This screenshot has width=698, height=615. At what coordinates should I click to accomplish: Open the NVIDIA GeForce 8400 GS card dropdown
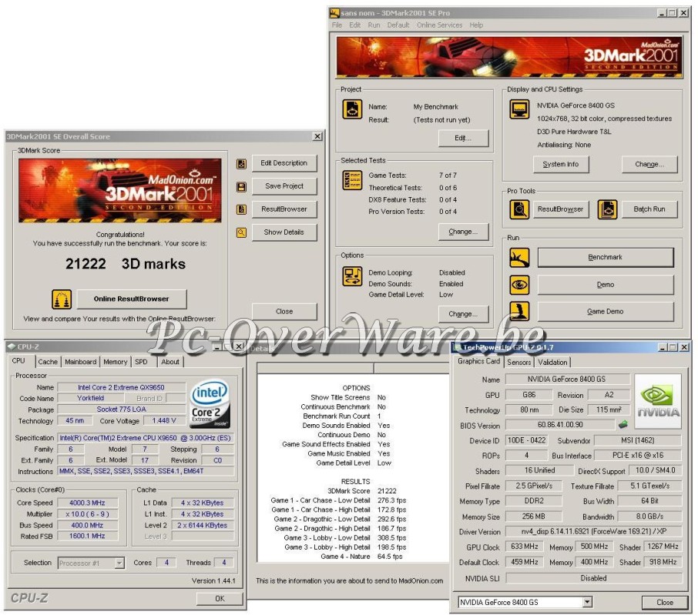587,603
